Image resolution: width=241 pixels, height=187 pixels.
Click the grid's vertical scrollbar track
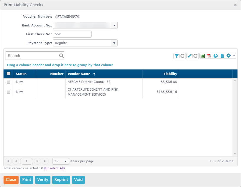pyautogui.click(x=235, y=118)
